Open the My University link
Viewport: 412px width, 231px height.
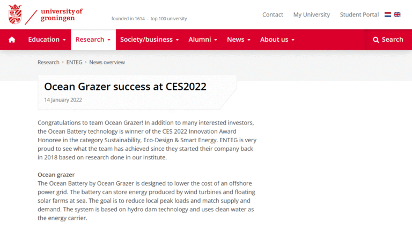pyautogui.click(x=311, y=14)
